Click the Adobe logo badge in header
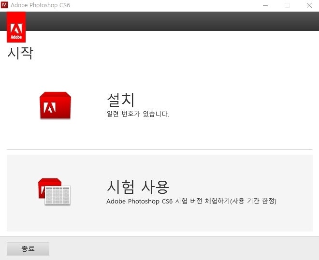Image resolution: width=319 pixels, height=260 pixels. click(x=16, y=27)
